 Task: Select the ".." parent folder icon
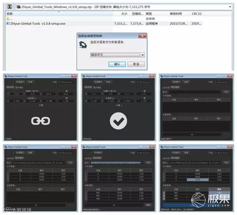[x=8, y=19]
